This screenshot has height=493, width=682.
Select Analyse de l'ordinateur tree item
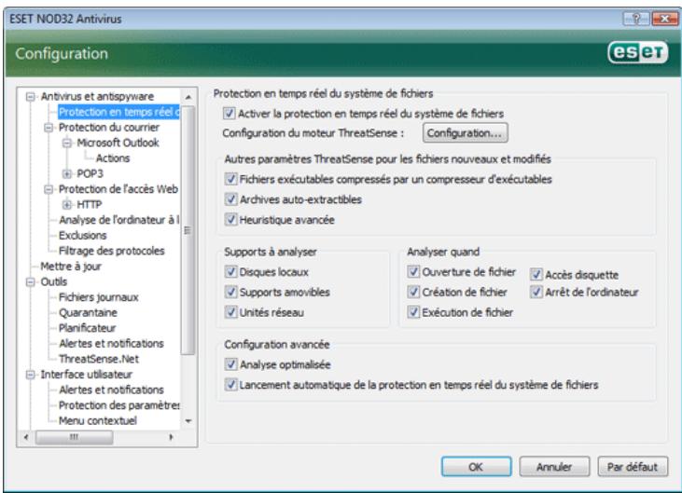(x=118, y=220)
